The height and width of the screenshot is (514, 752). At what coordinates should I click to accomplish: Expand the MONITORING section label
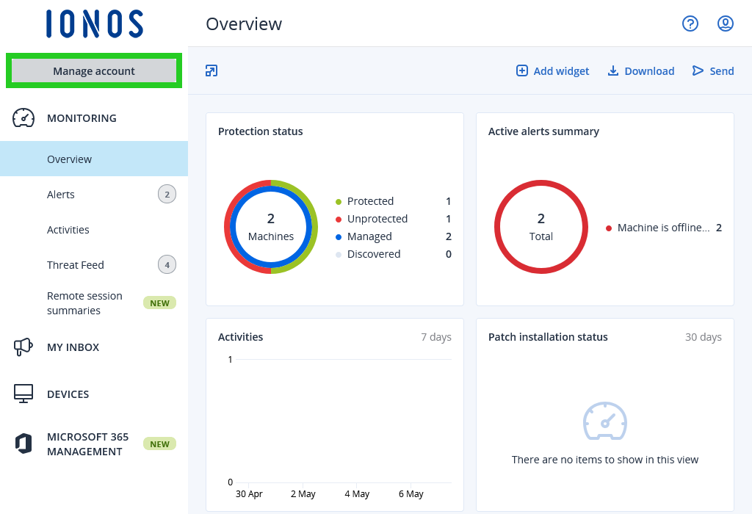[x=82, y=118]
